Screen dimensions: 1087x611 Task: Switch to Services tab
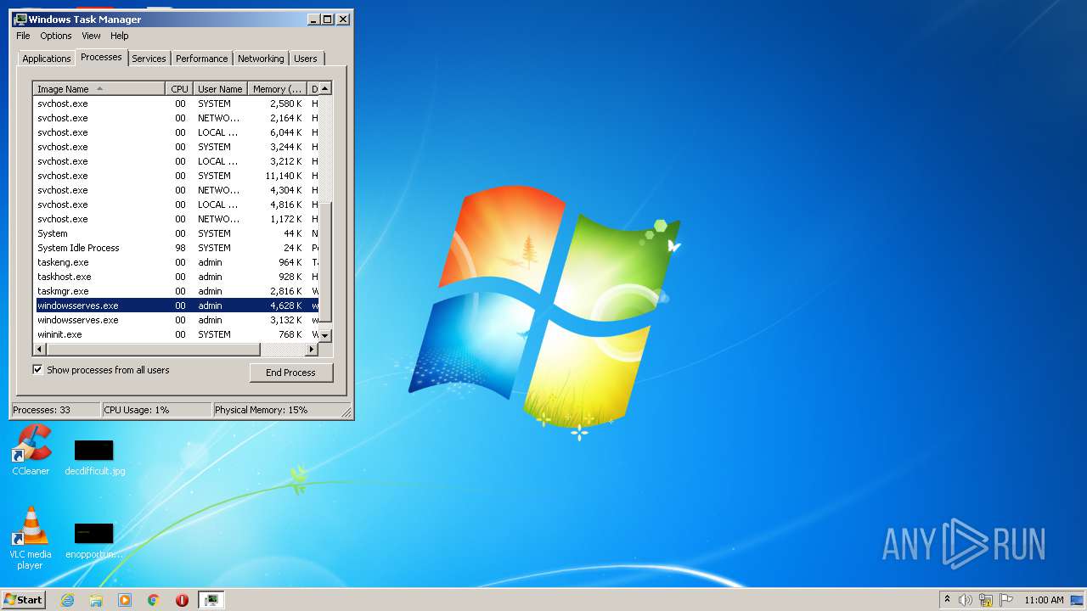pyautogui.click(x=149, y=59)
